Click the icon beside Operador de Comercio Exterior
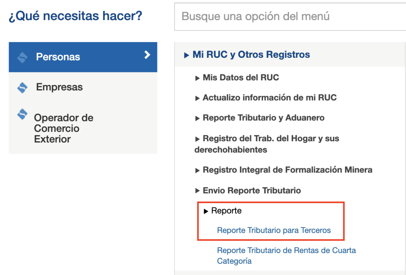Image resolution: width=406 pixels, height=275 pixels. (23, 114)
